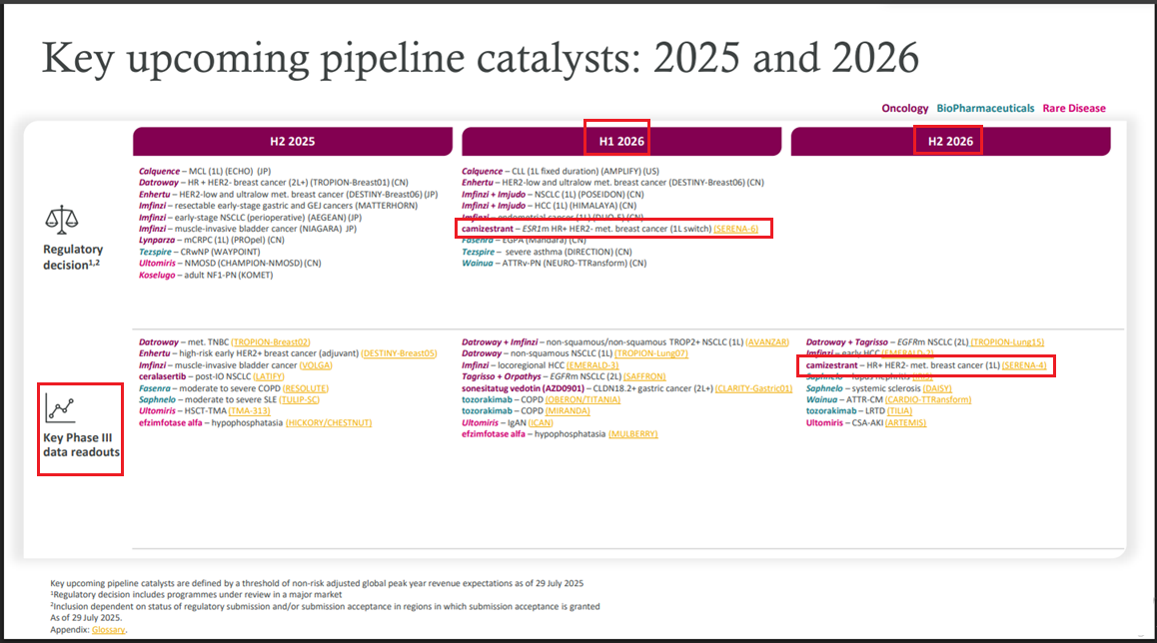1157x643 pixels.
Task: Select the Datroway TROPION-Breast01 (CN) entry
Action: [x=273, y=182]
